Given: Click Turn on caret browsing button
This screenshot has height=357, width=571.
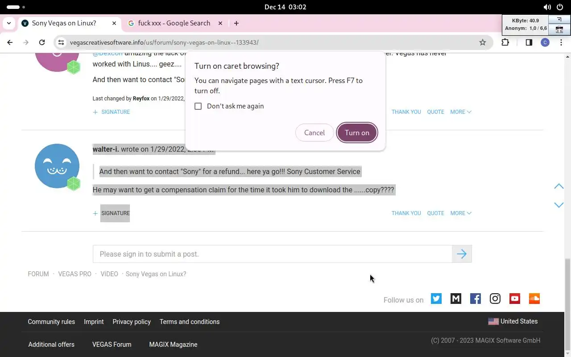Looking at the screenshot, I should click(357, 133).
